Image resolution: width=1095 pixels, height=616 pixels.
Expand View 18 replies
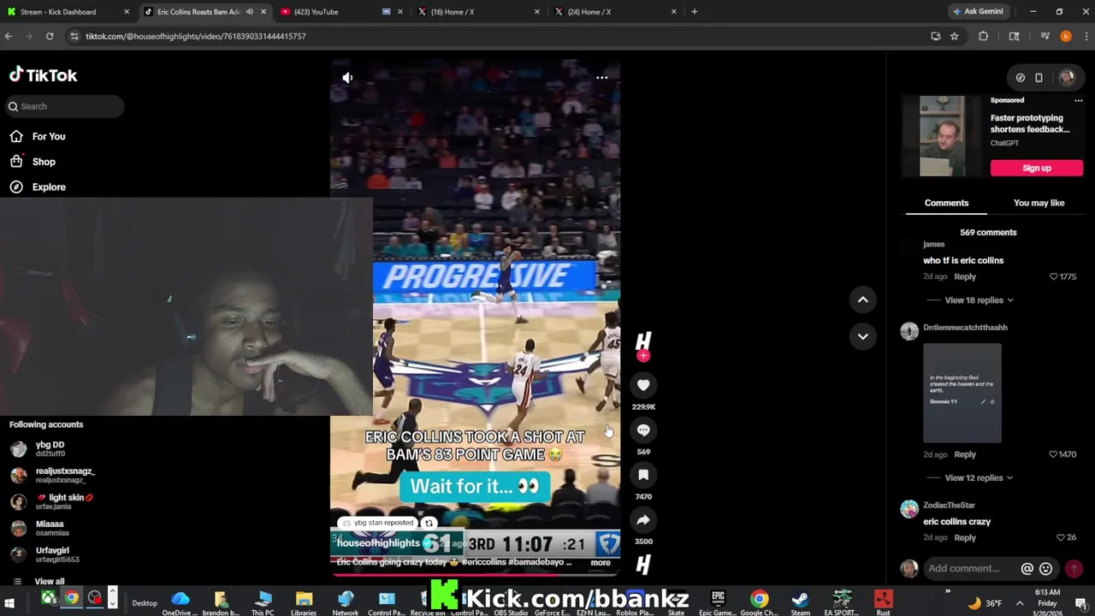tap(979, 300)
